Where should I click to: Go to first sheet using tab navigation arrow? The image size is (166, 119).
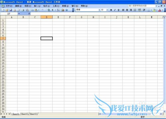[x=1, y=114]
